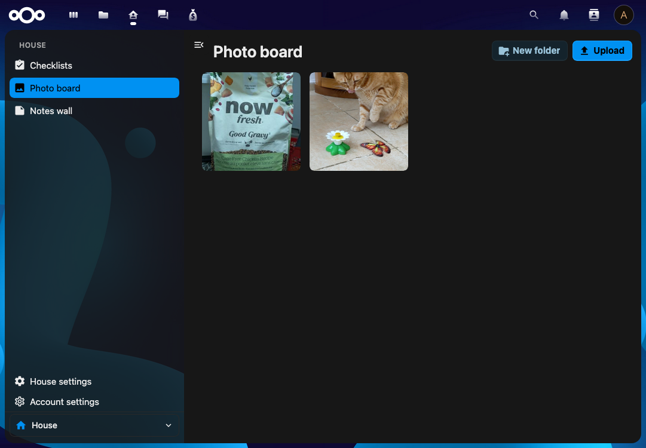This screenshot has width=646, height=448.
Task: Open House settings
Action: point(60,382)
